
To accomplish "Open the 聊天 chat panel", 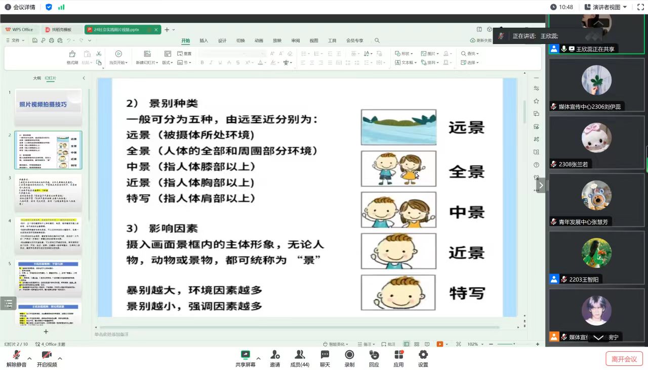I will click(x=325, y=358).
